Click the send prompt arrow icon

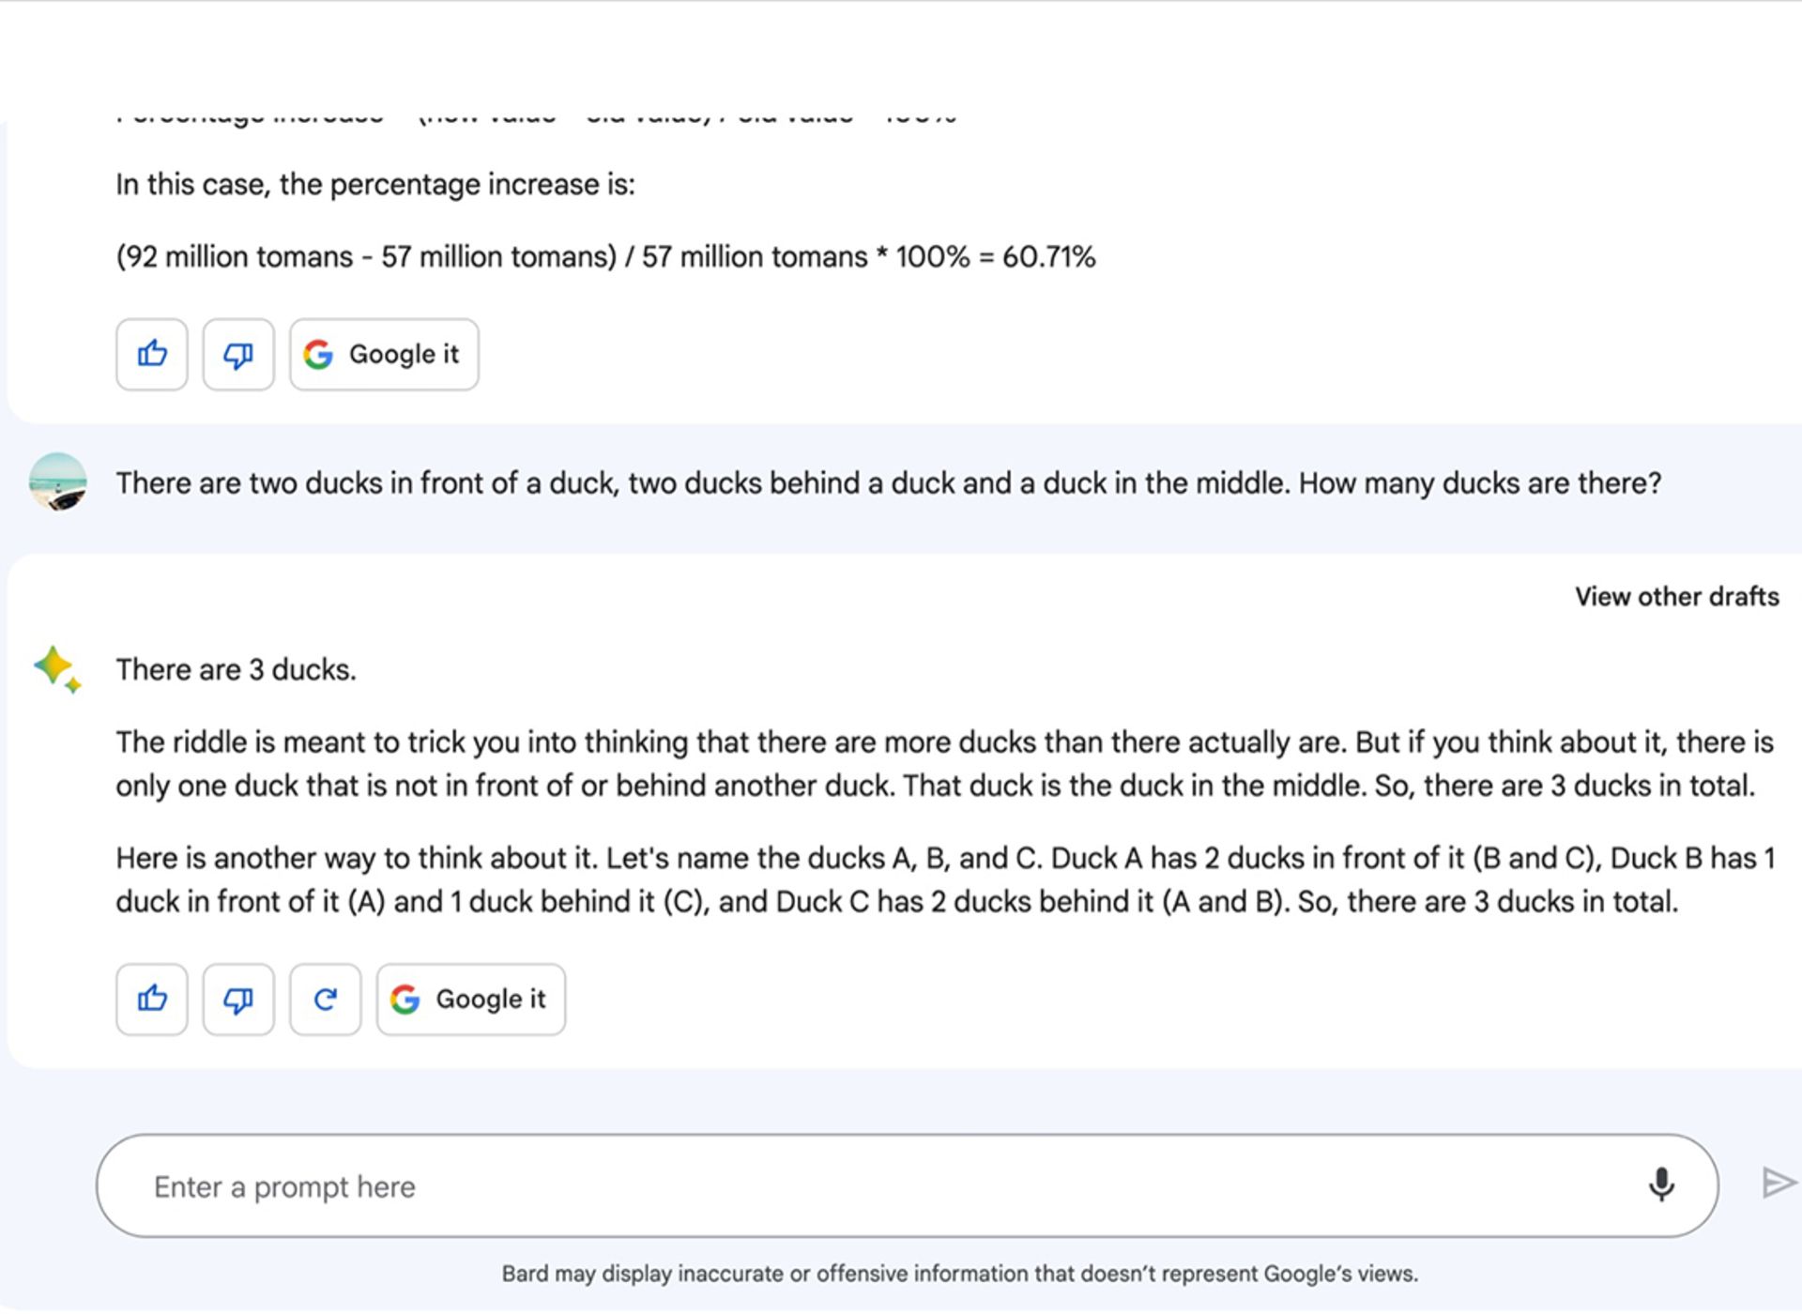tap(1778, 1184)
